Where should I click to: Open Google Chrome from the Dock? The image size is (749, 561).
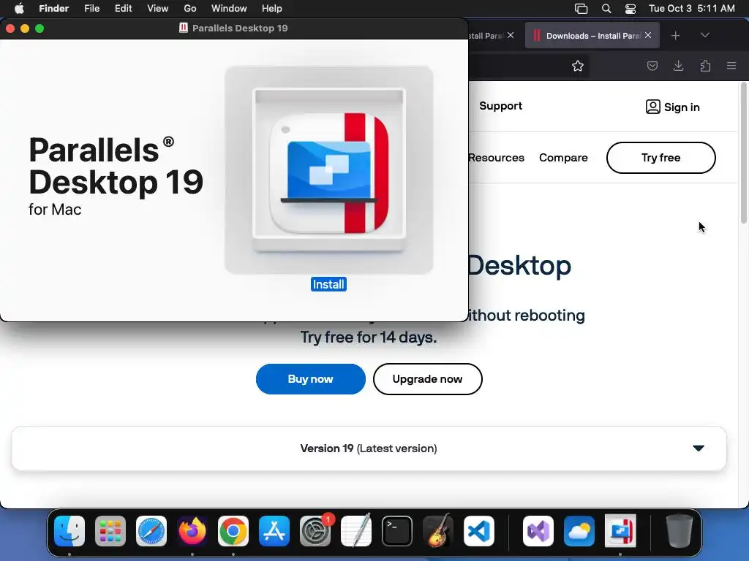pos(233,531)
